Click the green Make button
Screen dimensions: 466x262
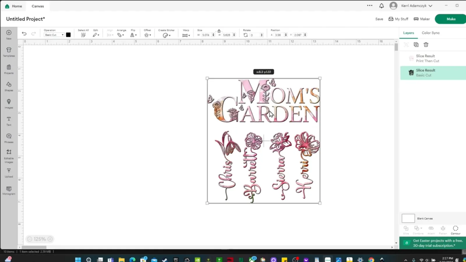[451, 19]
